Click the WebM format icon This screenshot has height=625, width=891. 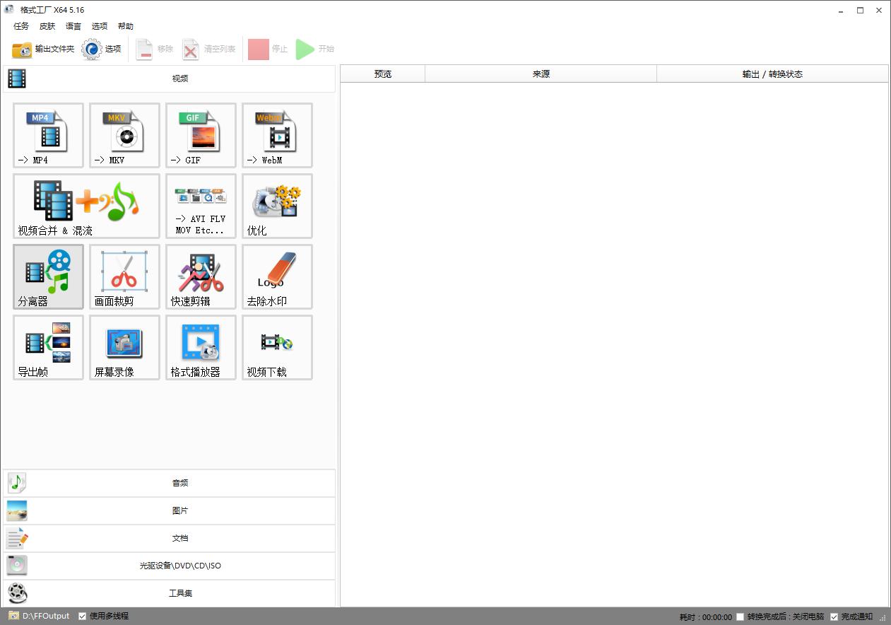(x=277, y=135)
